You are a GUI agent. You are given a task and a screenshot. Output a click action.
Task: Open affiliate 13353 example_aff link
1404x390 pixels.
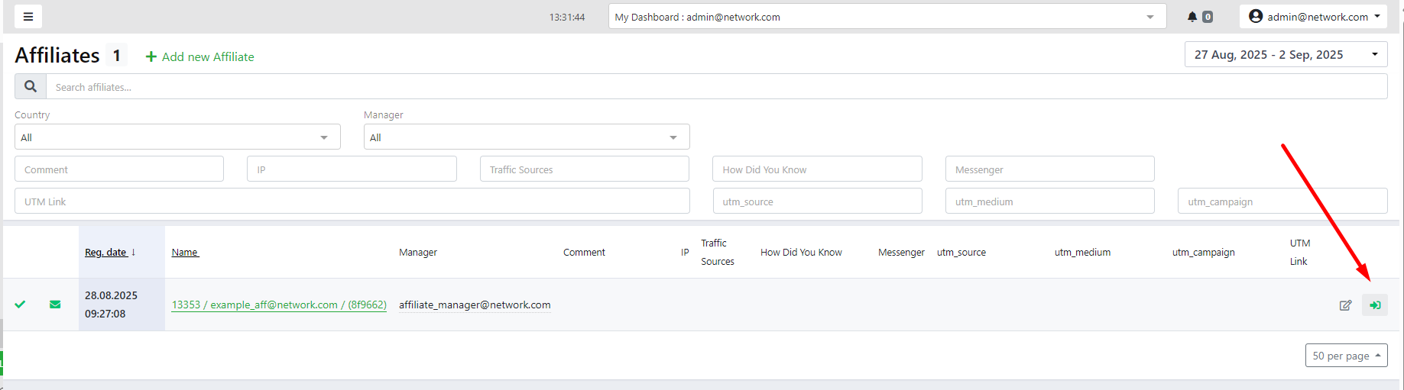coord(279,305)
